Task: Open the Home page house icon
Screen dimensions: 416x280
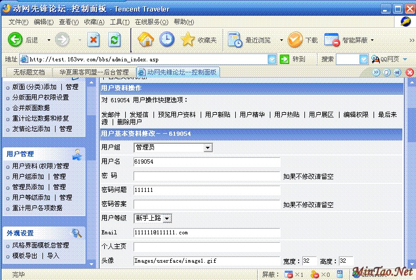Action: coord(146,40)
